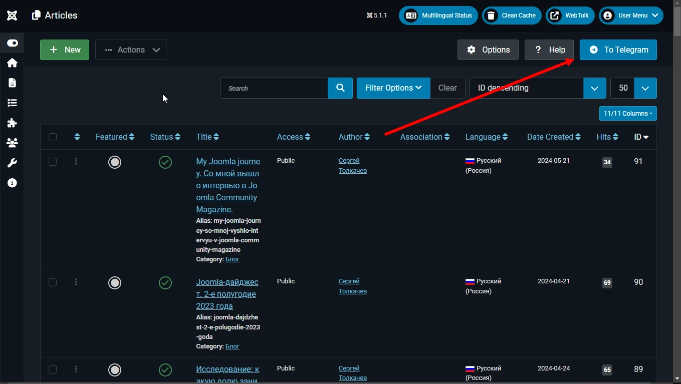The image size is (681, 384).
Task: Sort by Status column header
Action: click(x=165, y=137)
